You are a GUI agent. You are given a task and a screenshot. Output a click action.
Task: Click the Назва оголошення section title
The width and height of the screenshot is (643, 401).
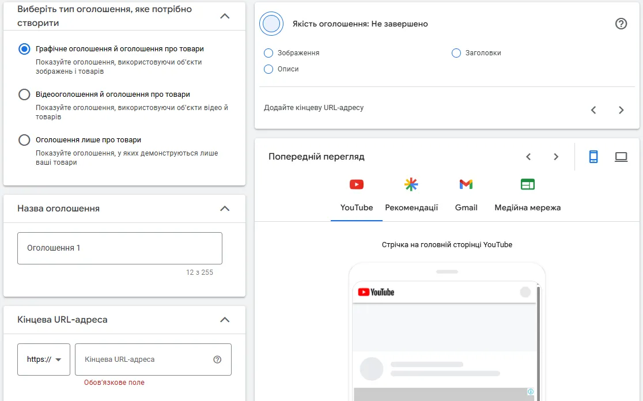pos(58,209)
